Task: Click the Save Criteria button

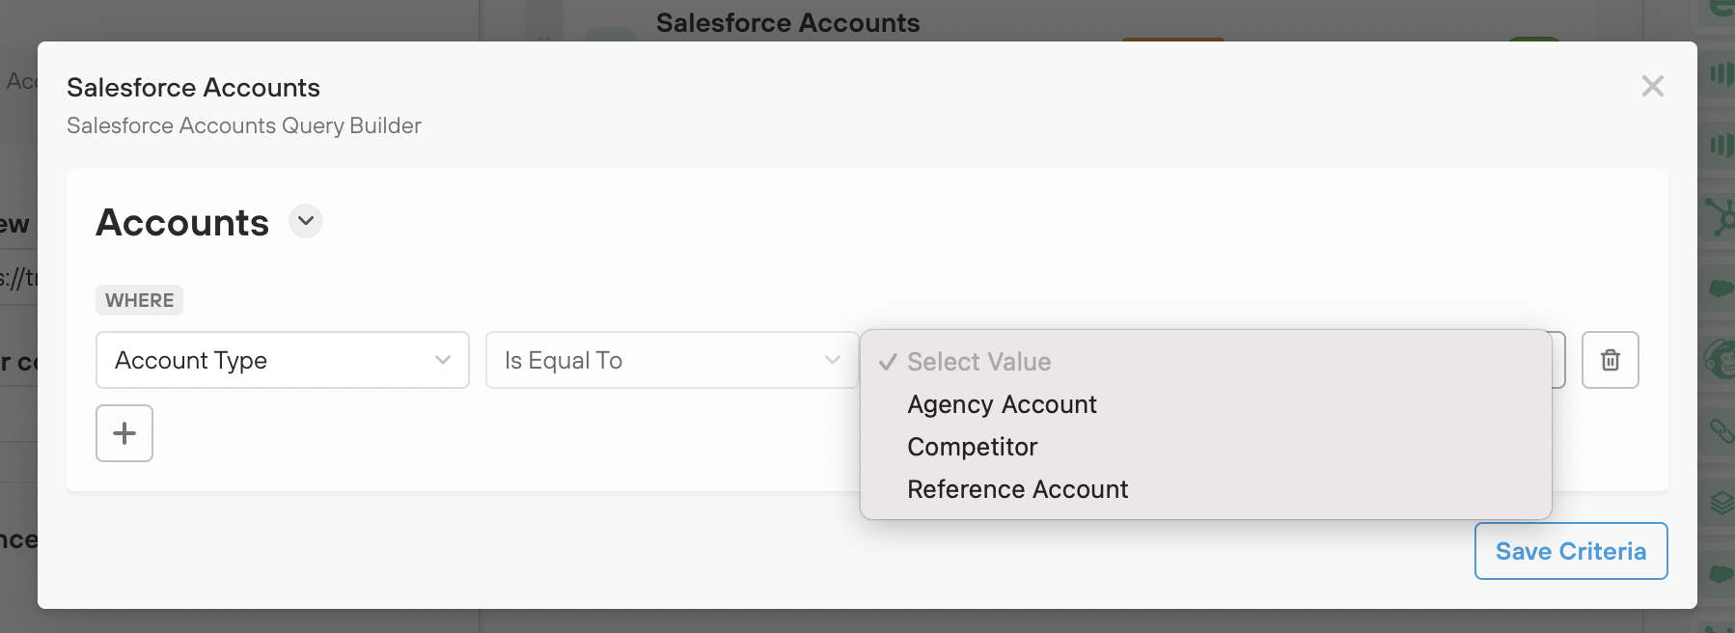Action: tap(1570, 550)
